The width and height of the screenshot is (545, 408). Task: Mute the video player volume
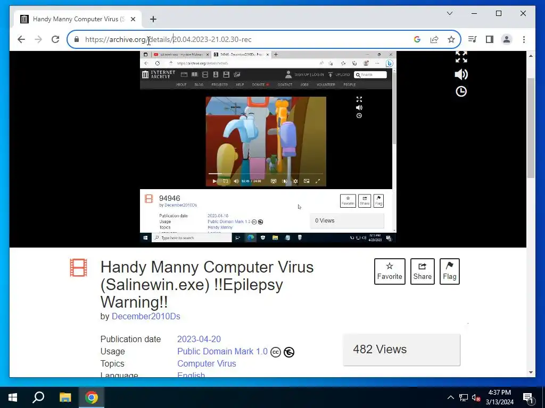tap(461, 74)
